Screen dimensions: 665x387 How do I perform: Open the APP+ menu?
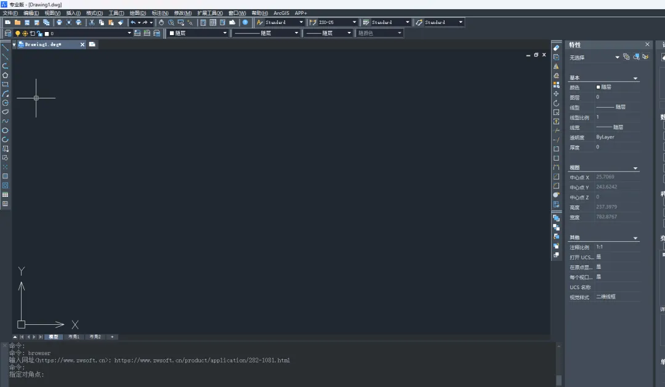tap(300, 13)
